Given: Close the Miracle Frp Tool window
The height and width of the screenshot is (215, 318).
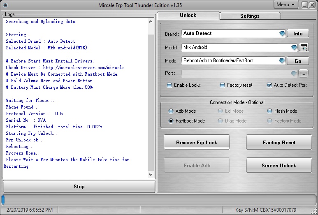Looking at the screenshot, I should click(x=312, y=5).
